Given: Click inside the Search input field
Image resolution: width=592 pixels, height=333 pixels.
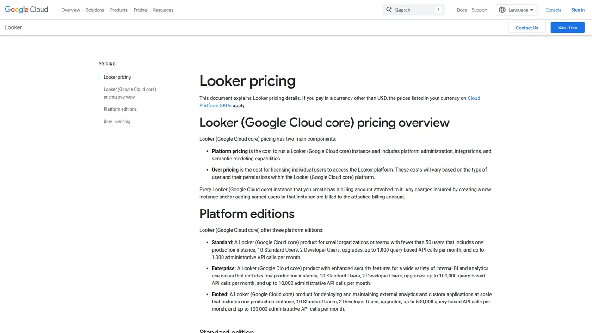Looking at the screenshot, I should (x=414, y=10).
